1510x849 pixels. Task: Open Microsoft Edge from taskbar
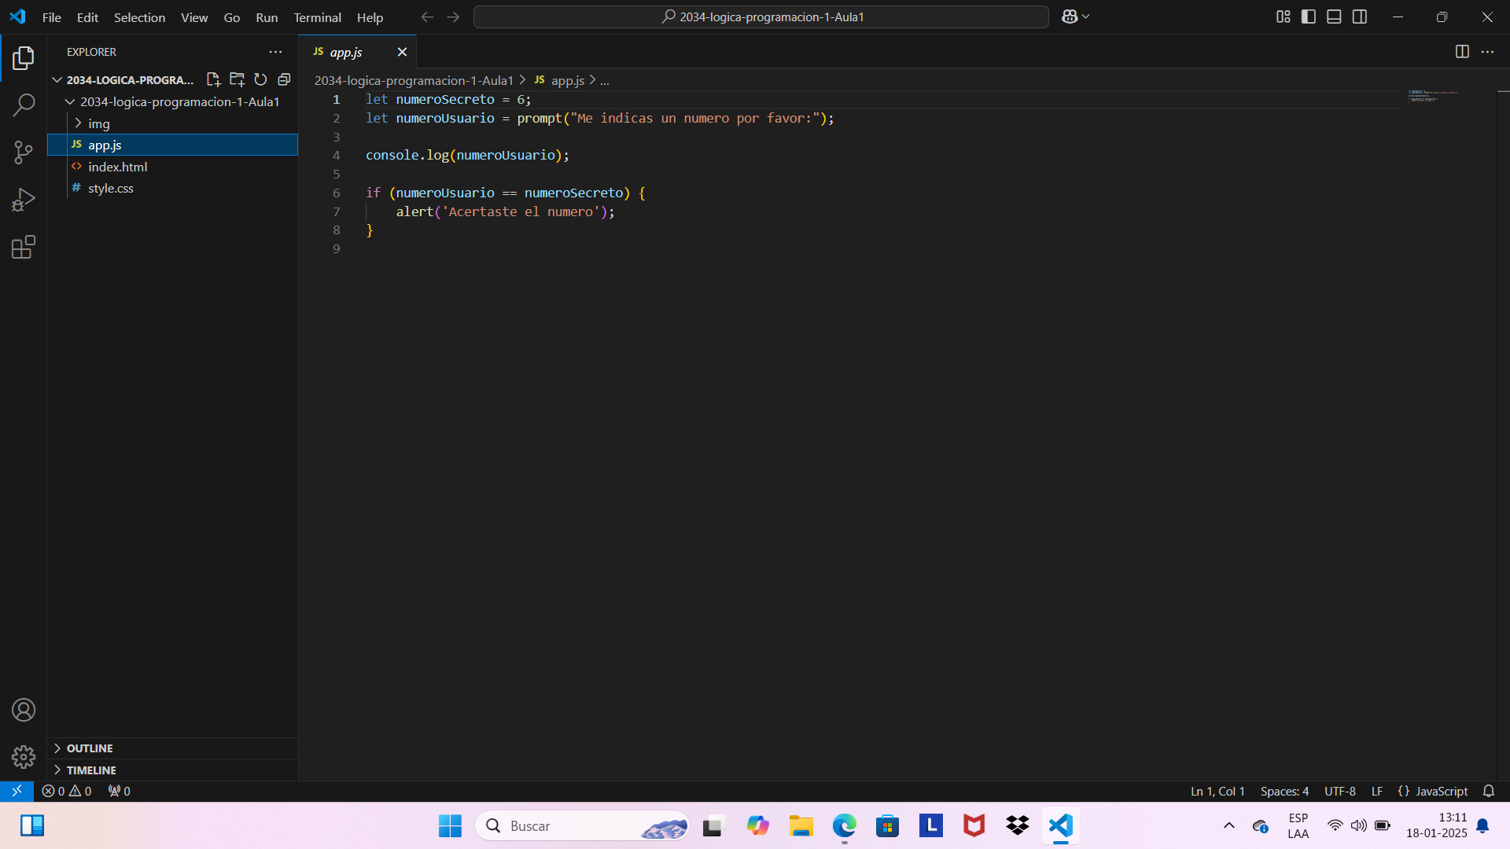click(844, 825)
